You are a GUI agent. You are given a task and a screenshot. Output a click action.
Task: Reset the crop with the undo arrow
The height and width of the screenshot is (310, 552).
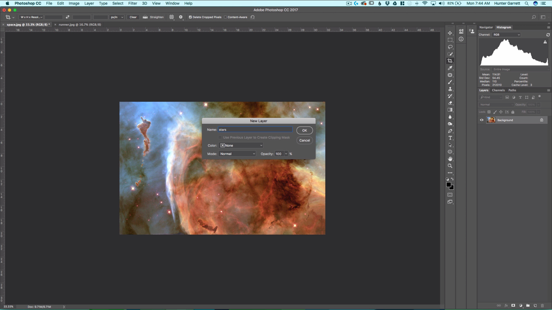click(253, 17)
